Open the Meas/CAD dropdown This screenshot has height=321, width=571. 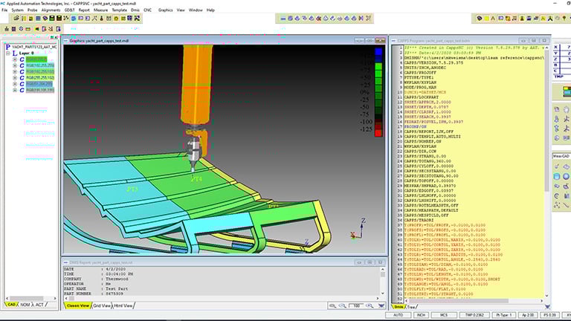[560, 156]
